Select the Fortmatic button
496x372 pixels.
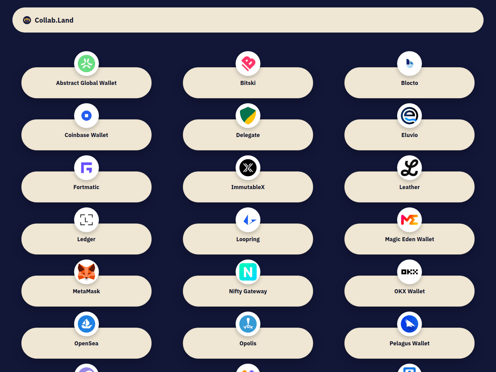(x=86, y=187)
